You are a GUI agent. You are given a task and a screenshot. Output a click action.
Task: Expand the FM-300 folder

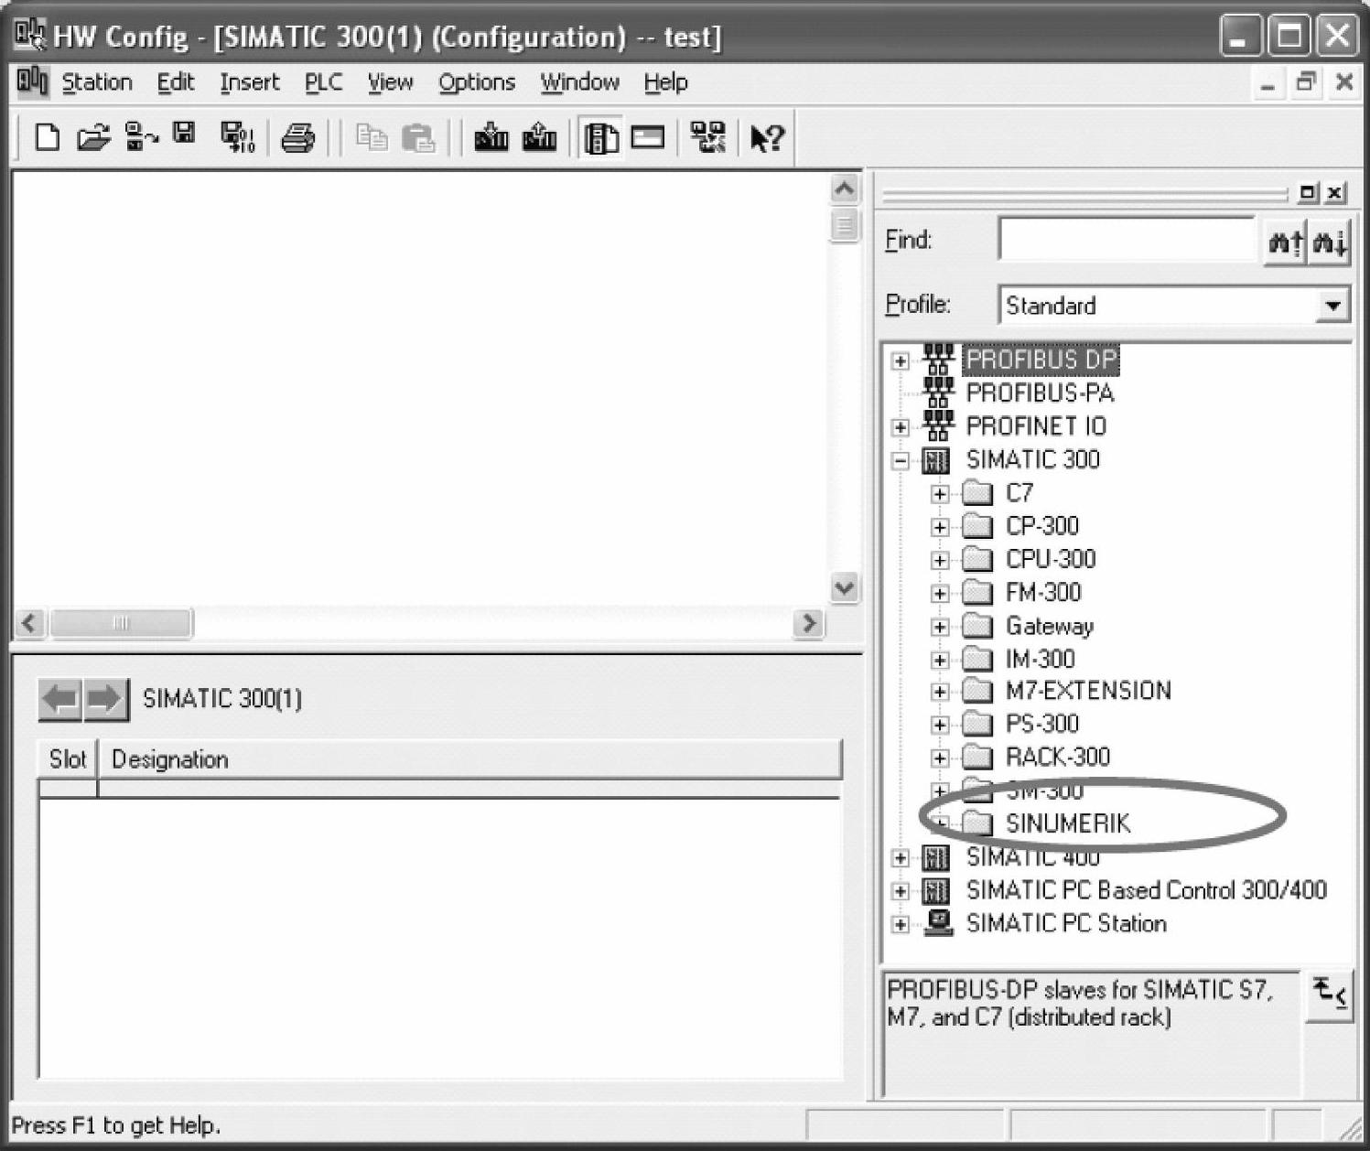coord(940,594)
